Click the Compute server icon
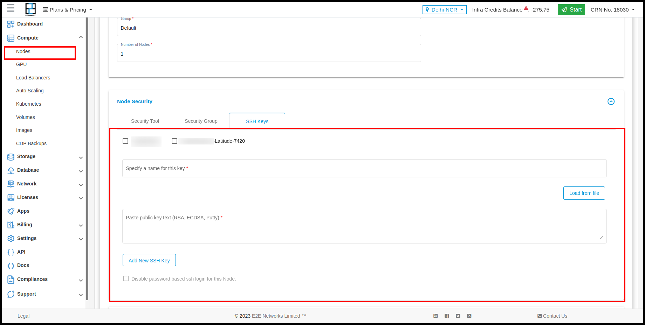645x325 pixels. click(x=11, y=38)
